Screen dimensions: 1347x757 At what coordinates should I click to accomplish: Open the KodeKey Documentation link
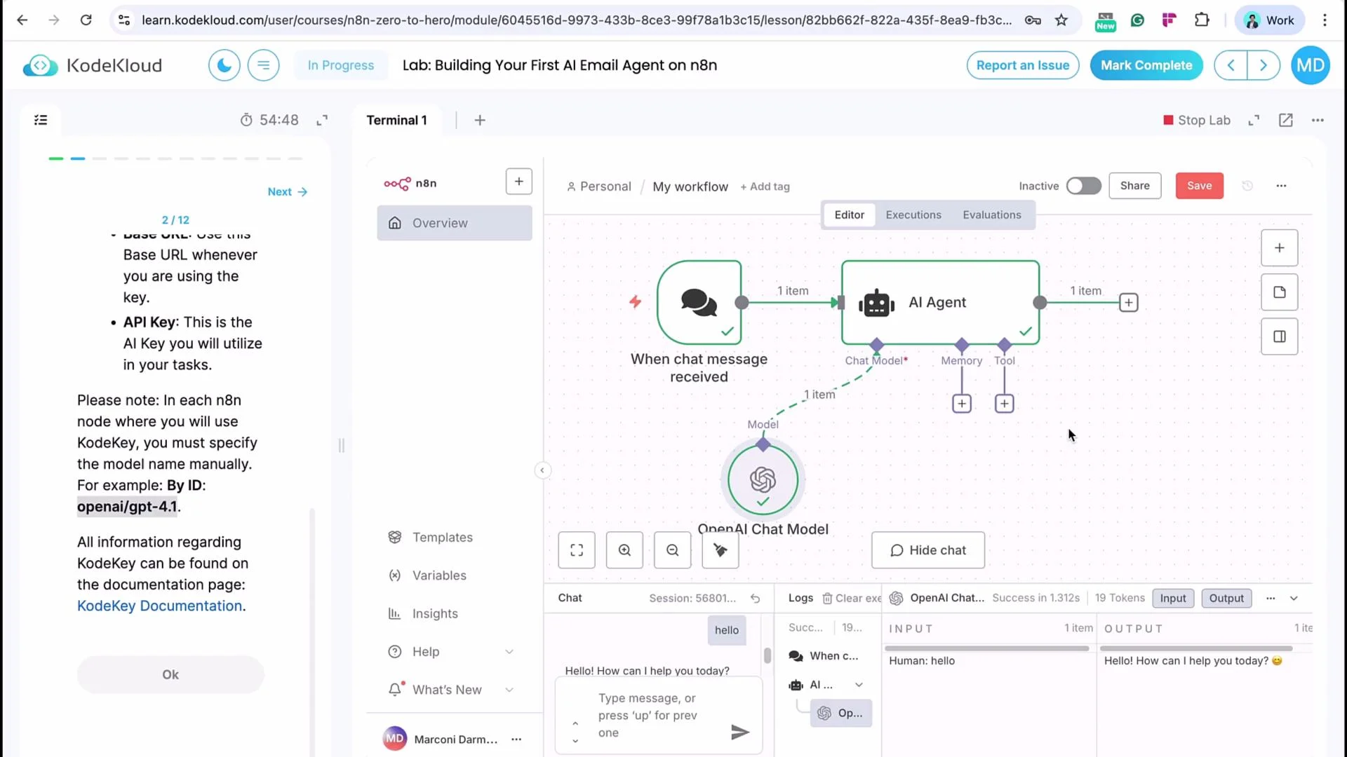coord(159,606)
